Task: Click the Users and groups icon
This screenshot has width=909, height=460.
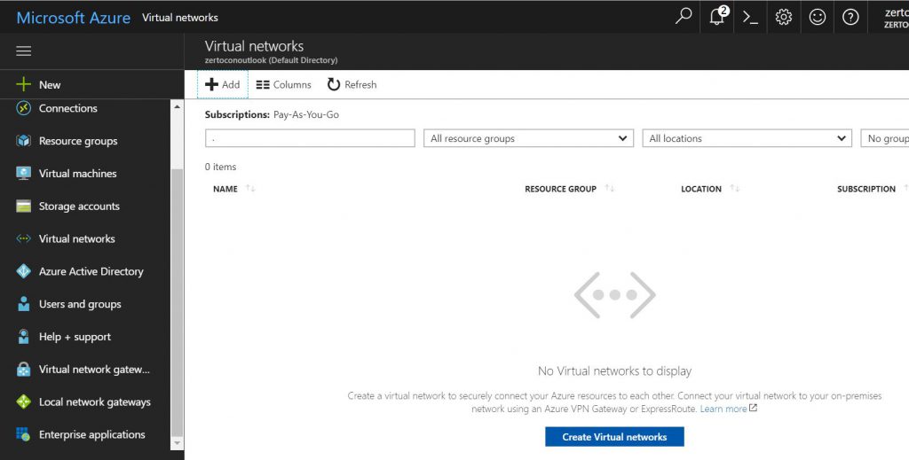Action: point(23,304)
